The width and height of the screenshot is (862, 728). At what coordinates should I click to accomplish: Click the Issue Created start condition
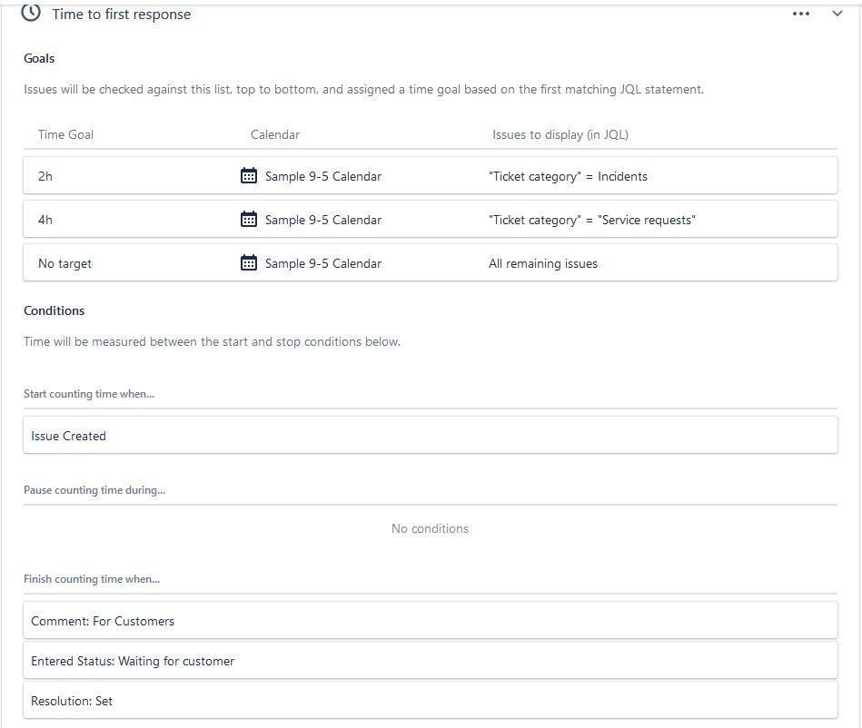click(69, 436)
